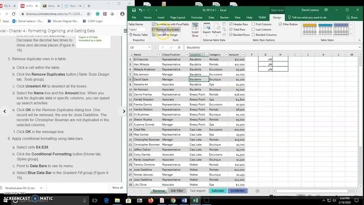Toggle Banded Rows checkbox
The height and width of the screenshot is (205, 364).
point(231,35)
